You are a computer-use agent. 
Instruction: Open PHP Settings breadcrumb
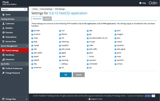(x=60, y=9)
